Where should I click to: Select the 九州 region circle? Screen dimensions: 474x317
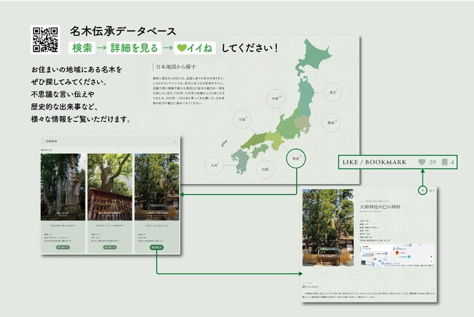(214, 164)
